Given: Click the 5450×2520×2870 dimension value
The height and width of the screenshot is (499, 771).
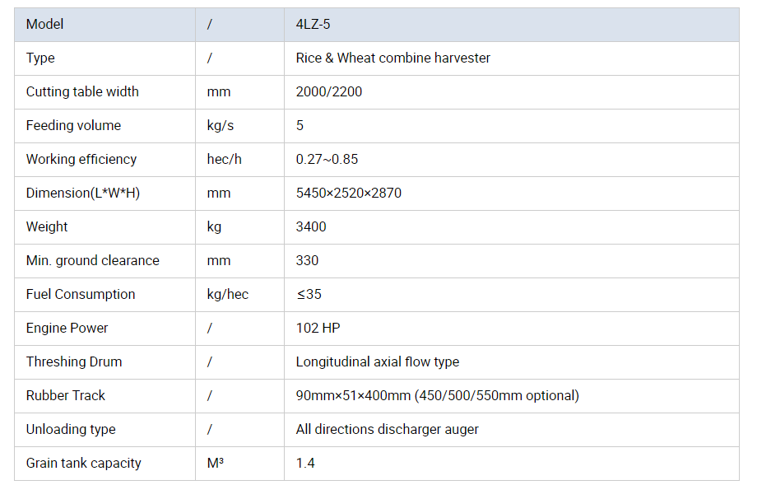Looking at the screenshot, I should coord(349,193).
